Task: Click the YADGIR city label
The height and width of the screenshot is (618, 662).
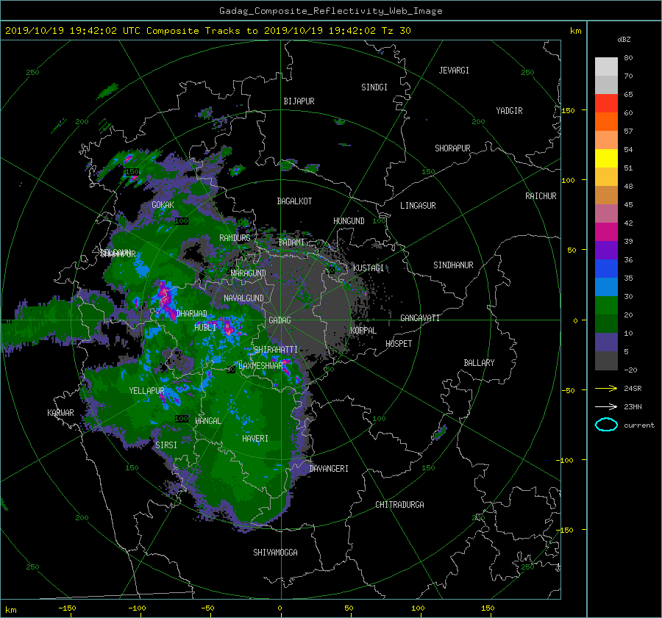Action: click(509, 111)
